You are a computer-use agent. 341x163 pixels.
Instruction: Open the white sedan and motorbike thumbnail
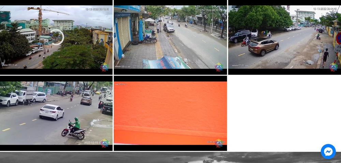[56, 113]
